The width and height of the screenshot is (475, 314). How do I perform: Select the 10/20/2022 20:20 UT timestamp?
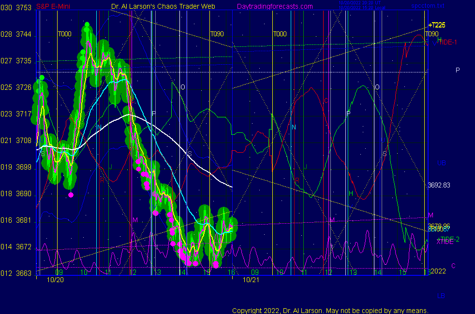coord(359,3)
